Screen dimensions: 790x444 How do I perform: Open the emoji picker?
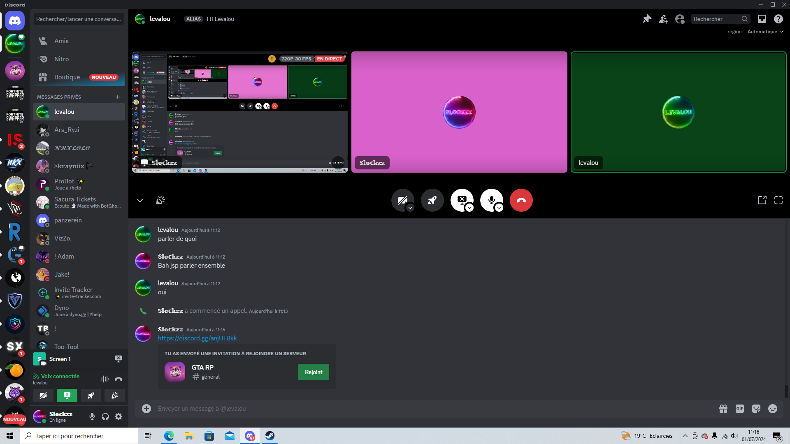tap(773, 409)
